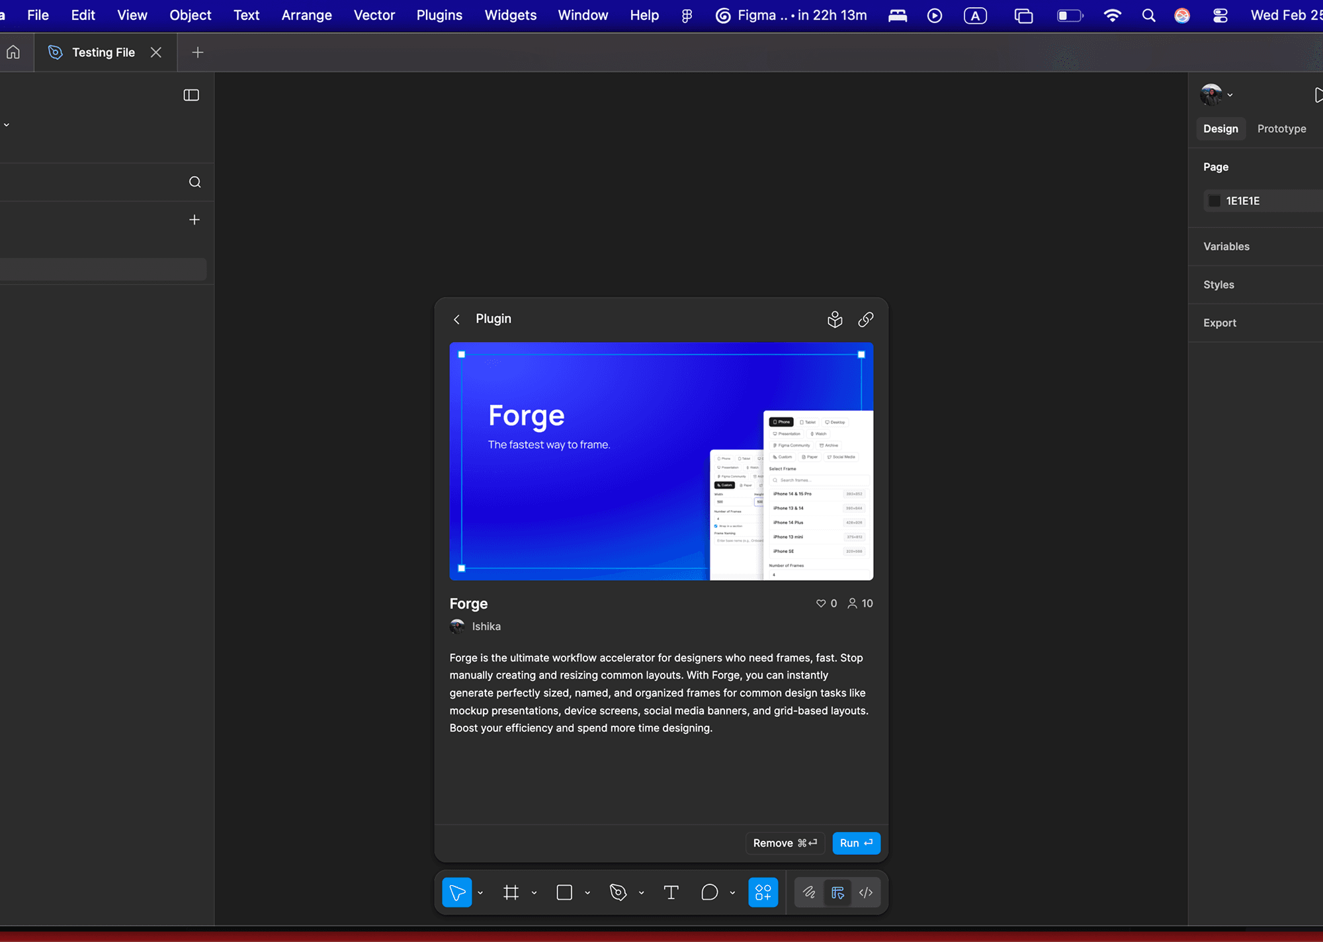This screenshot has height=942, width=1323.
Task: Open the Vector menu
Action: click(x=374, y=15)
